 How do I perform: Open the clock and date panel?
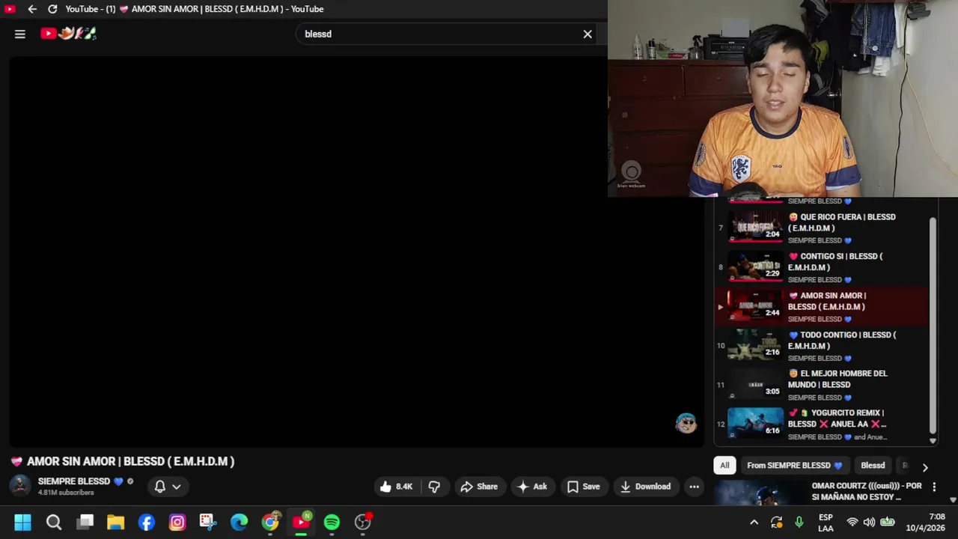coord(925,523)
